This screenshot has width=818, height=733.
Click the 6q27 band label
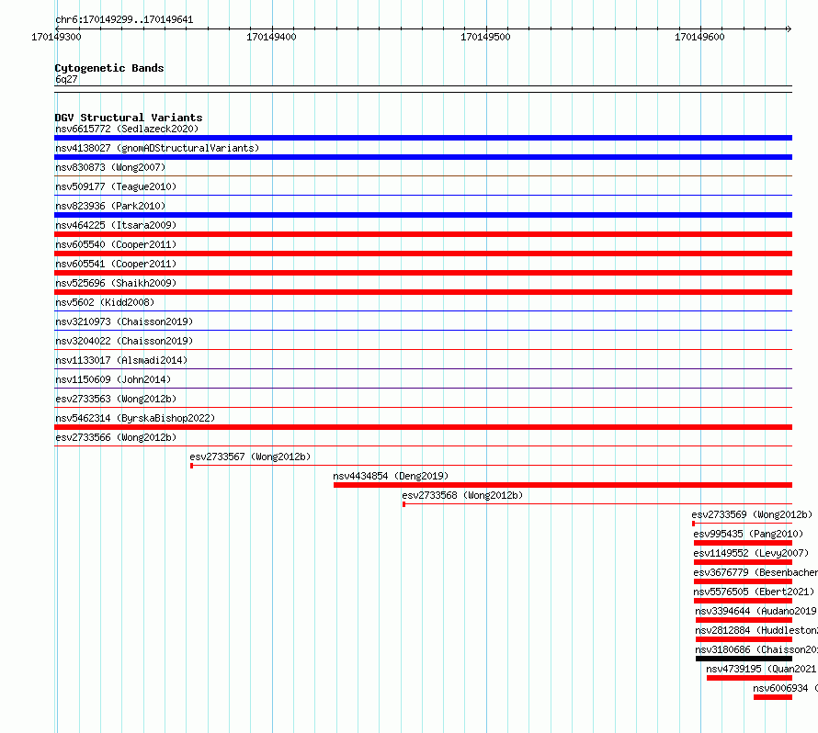pos(66,79)
